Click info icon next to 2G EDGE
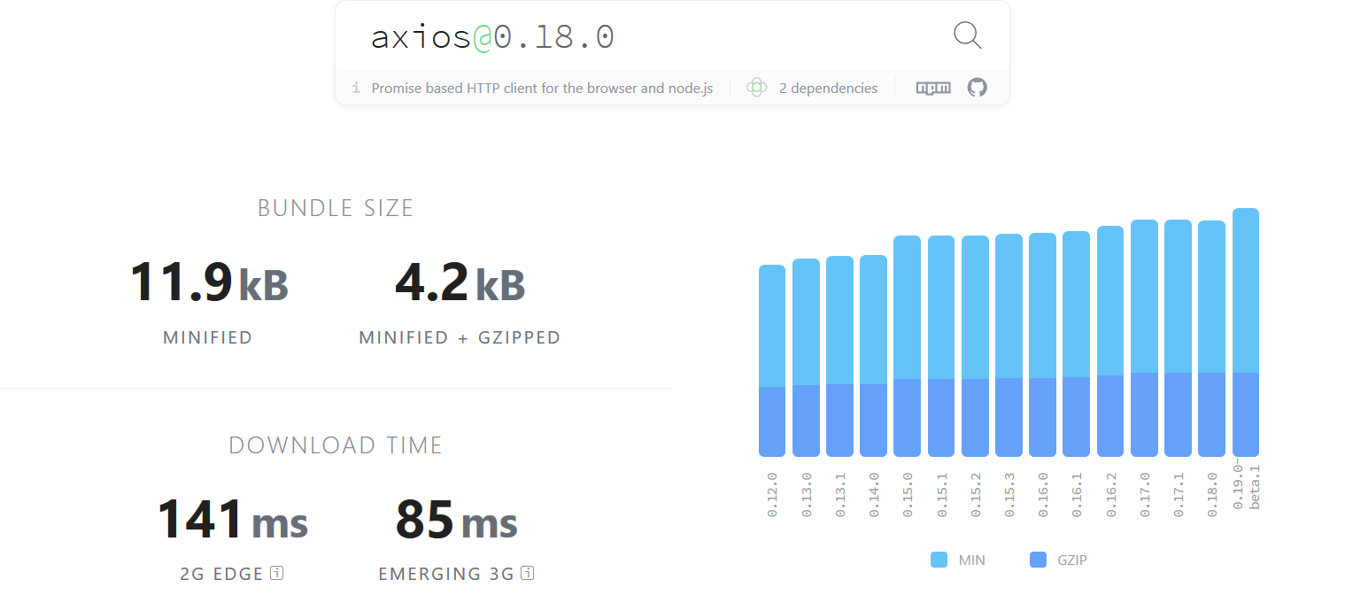Viewport: 1345px width, 603px height. [276, 573]
